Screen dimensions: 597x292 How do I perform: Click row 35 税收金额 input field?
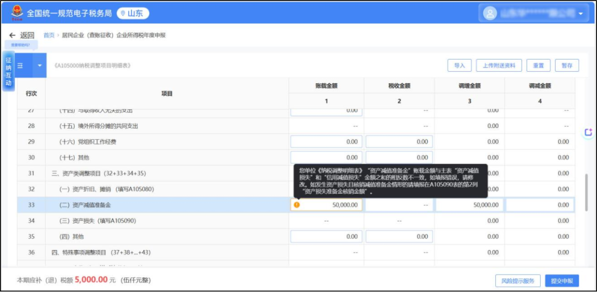[x=399, y=236]
